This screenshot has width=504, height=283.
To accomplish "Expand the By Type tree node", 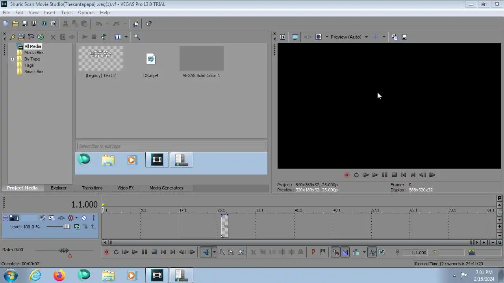I will coord(12,59).
